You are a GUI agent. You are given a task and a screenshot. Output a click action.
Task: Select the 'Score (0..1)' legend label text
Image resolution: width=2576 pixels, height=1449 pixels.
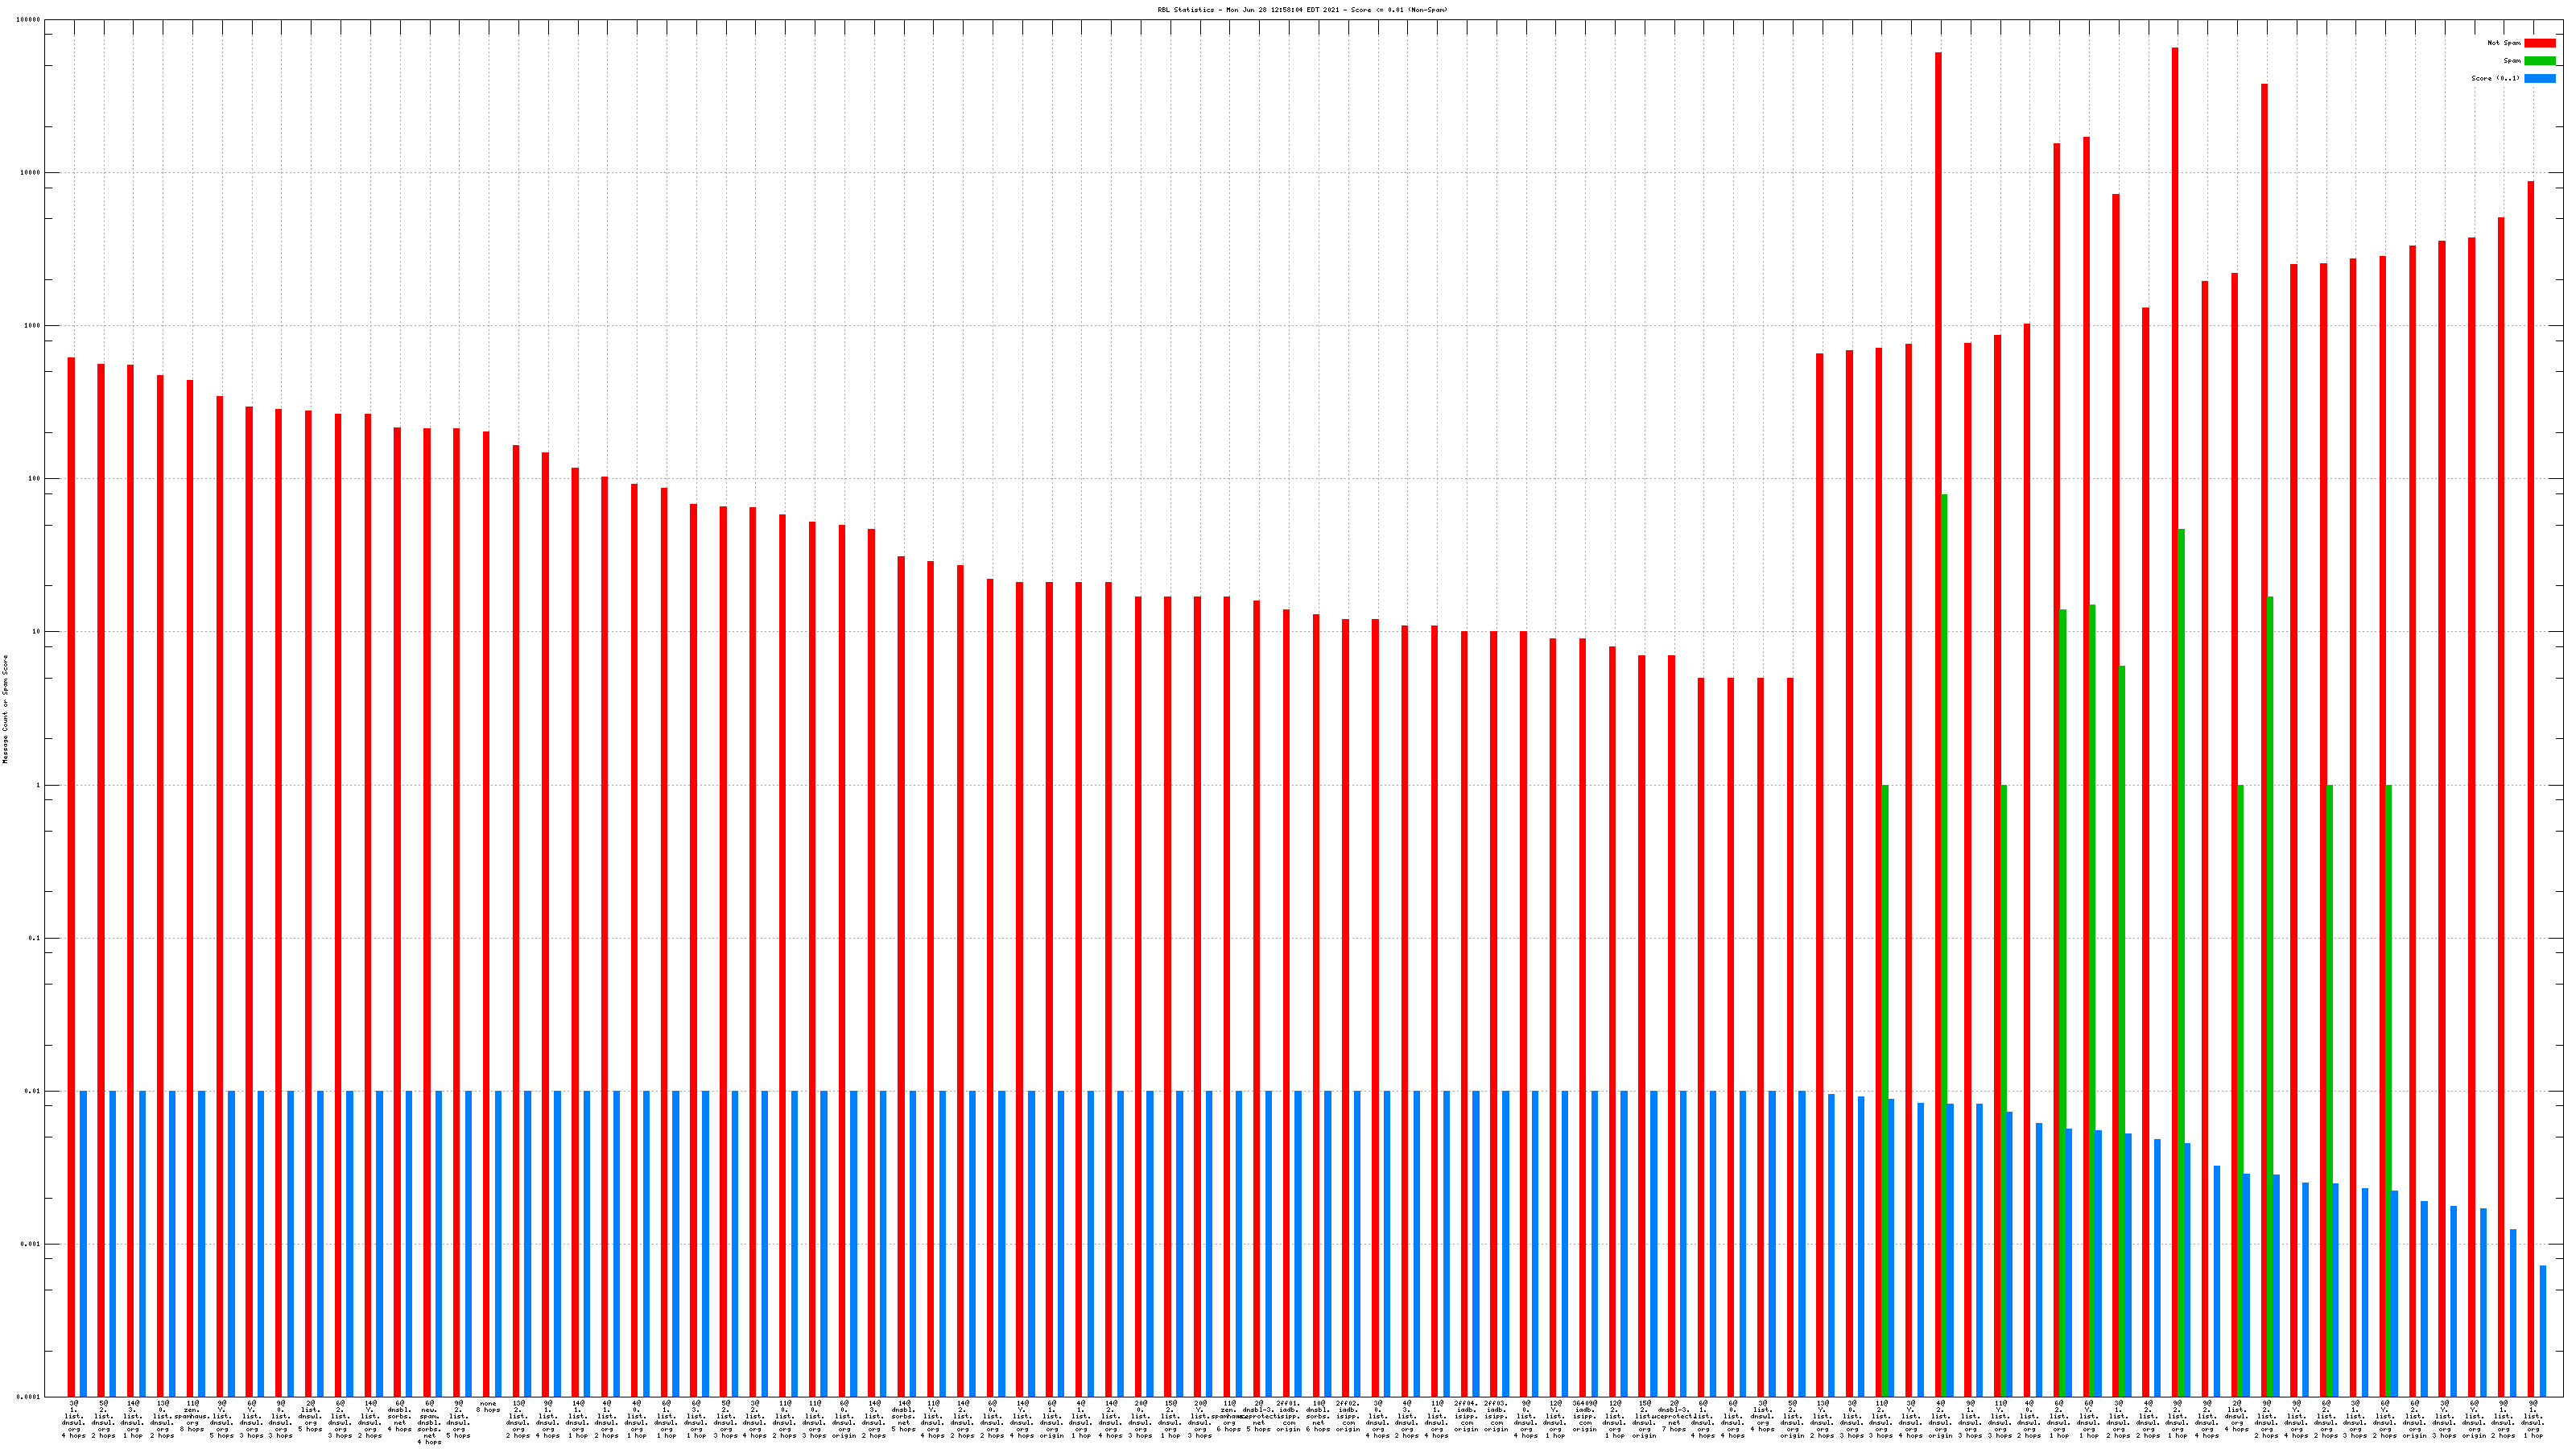(x=2495, y=78)
